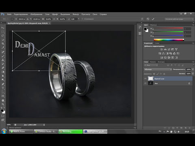Select the Zoom tool in toolbox

click(3, 104)
